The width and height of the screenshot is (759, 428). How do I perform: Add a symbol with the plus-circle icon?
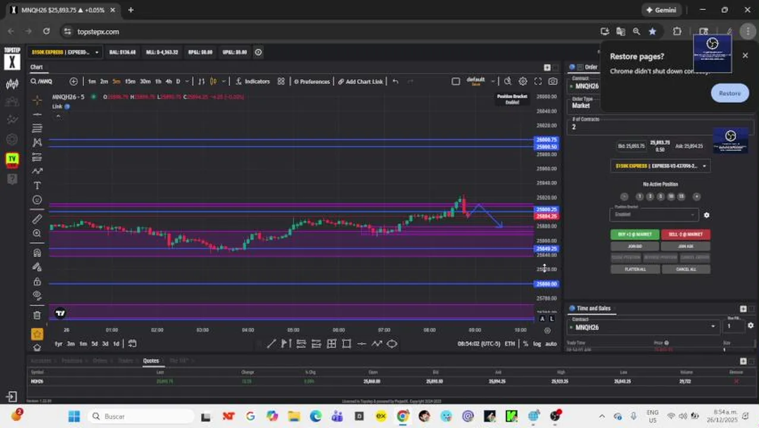point(74,81)
